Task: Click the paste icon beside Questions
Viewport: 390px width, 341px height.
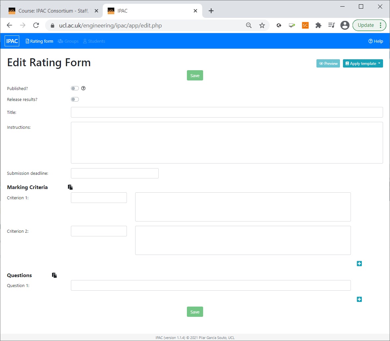Action: point(54,275)
